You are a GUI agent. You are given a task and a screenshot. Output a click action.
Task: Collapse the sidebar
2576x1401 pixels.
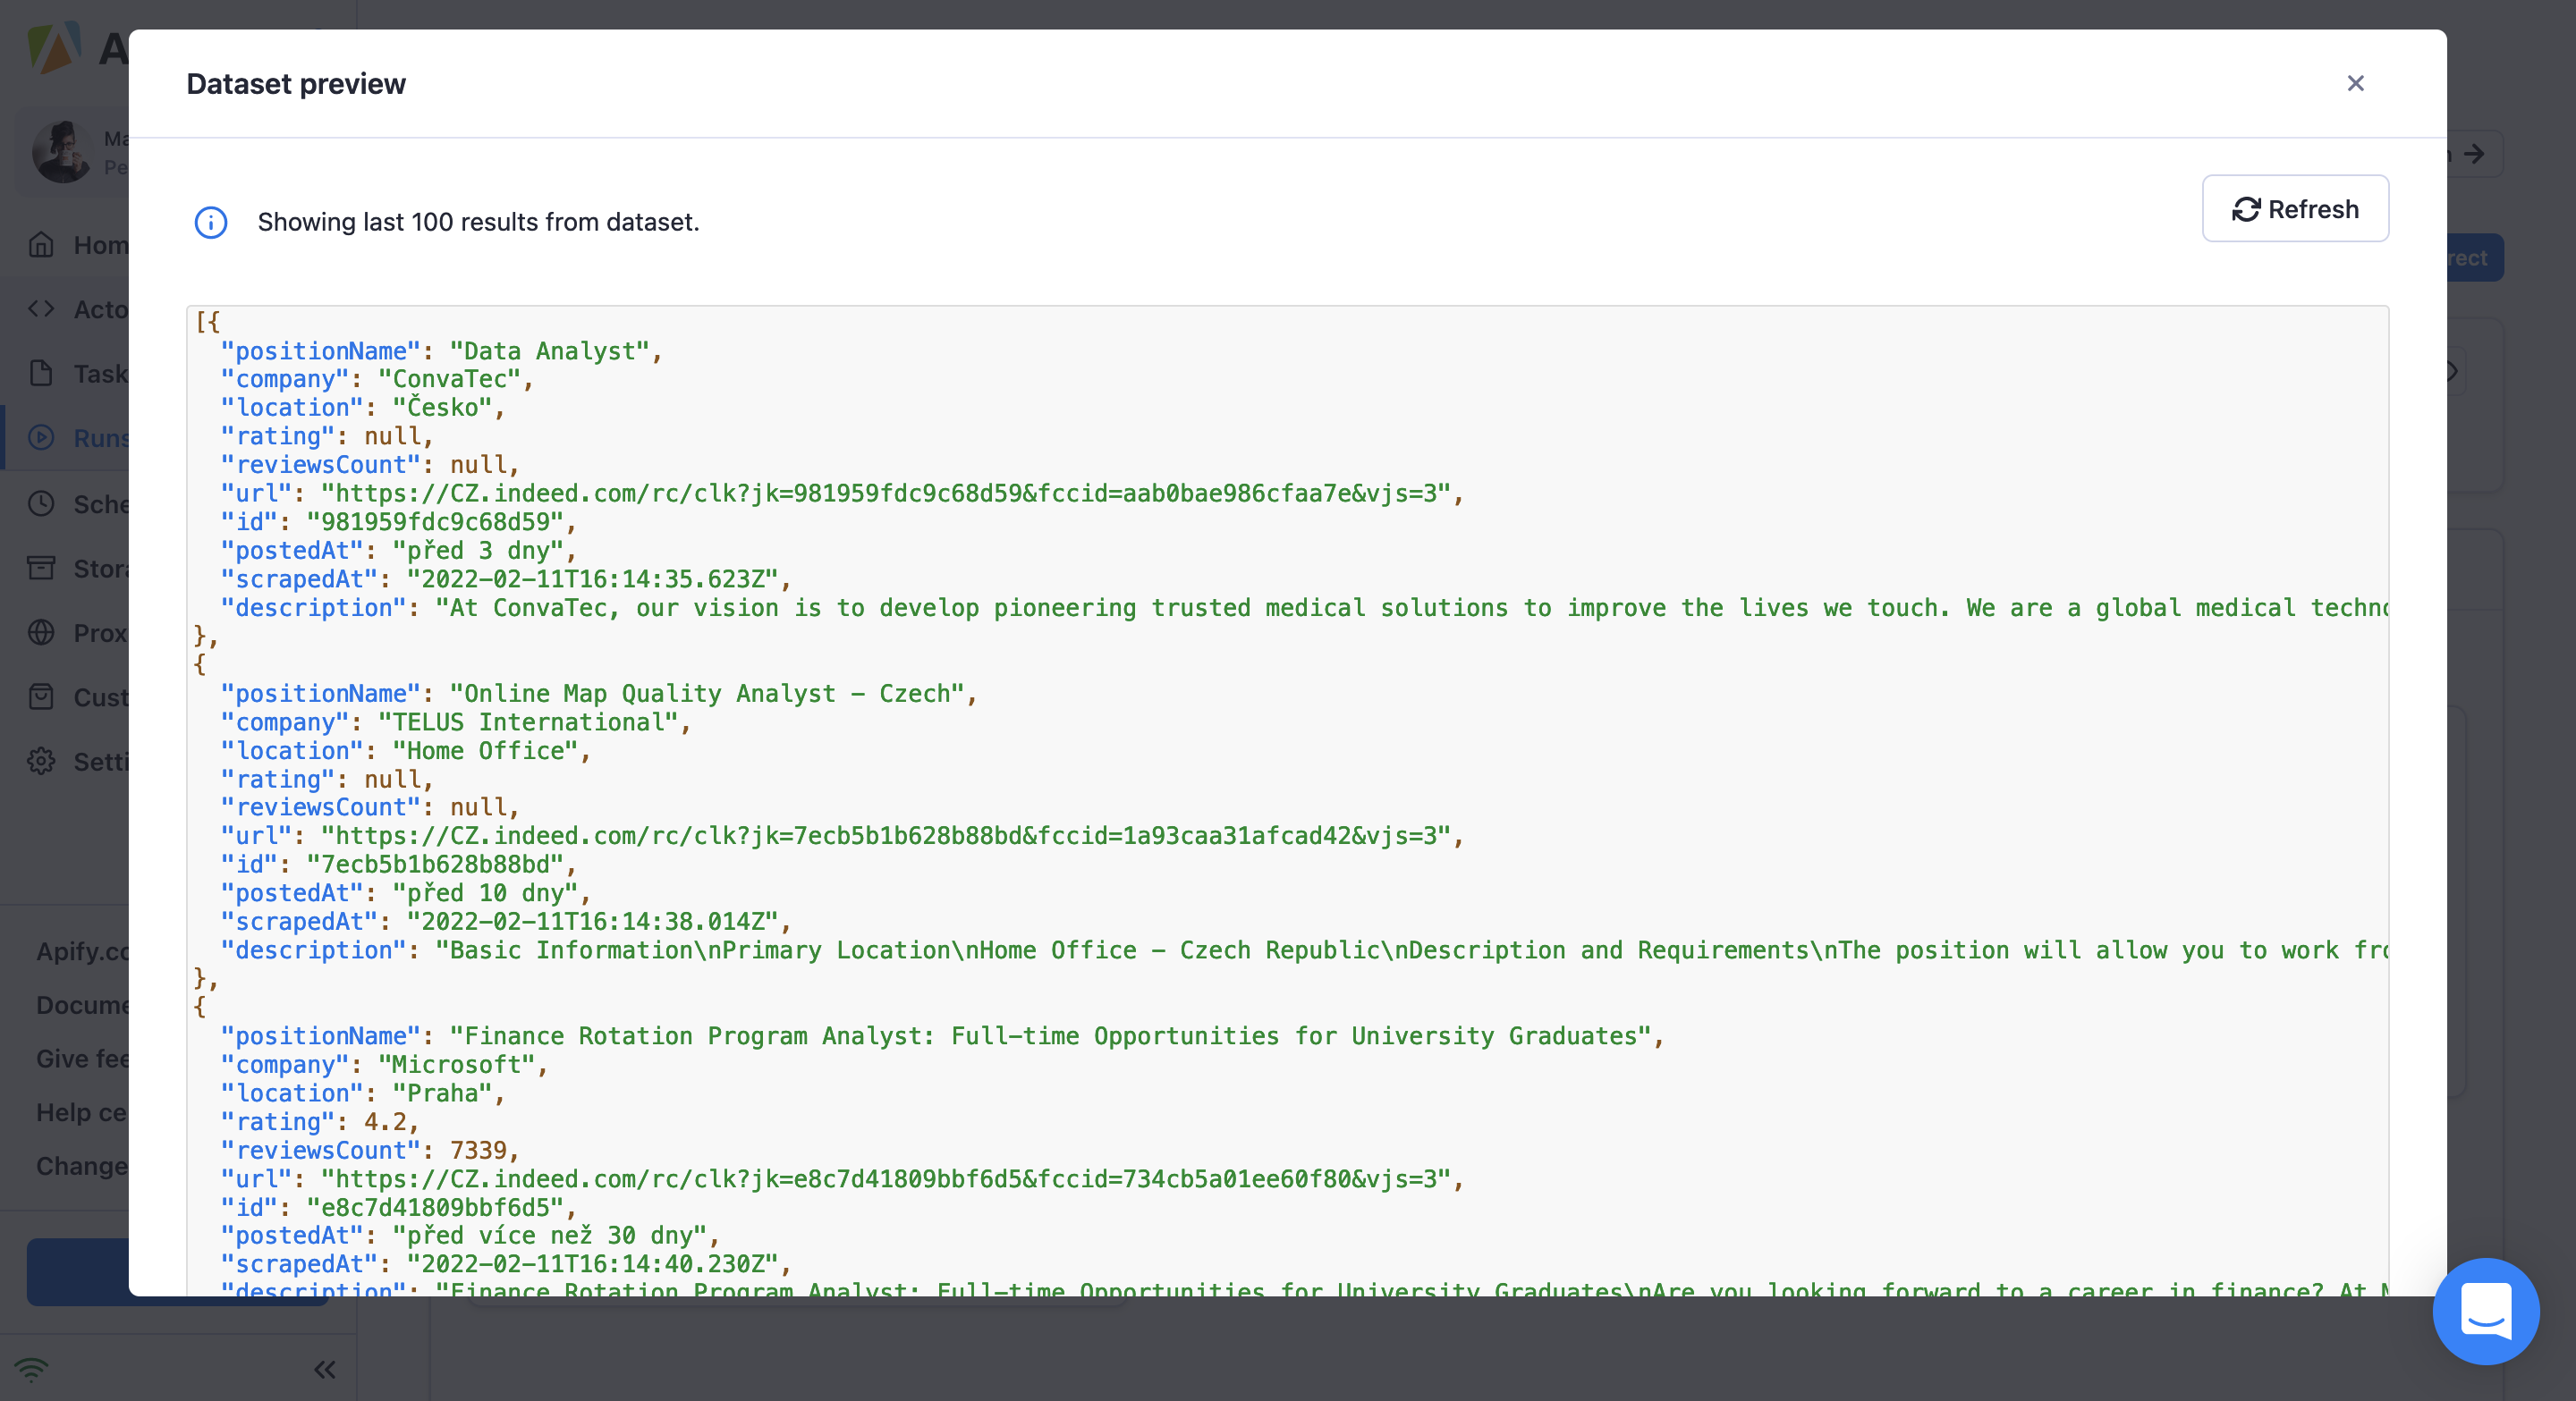click(x=323, y=1370)
